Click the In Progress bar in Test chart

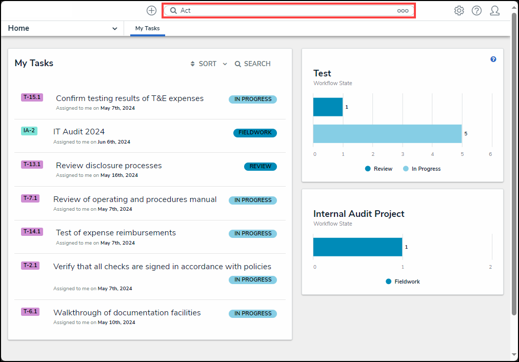coord(387,133)
